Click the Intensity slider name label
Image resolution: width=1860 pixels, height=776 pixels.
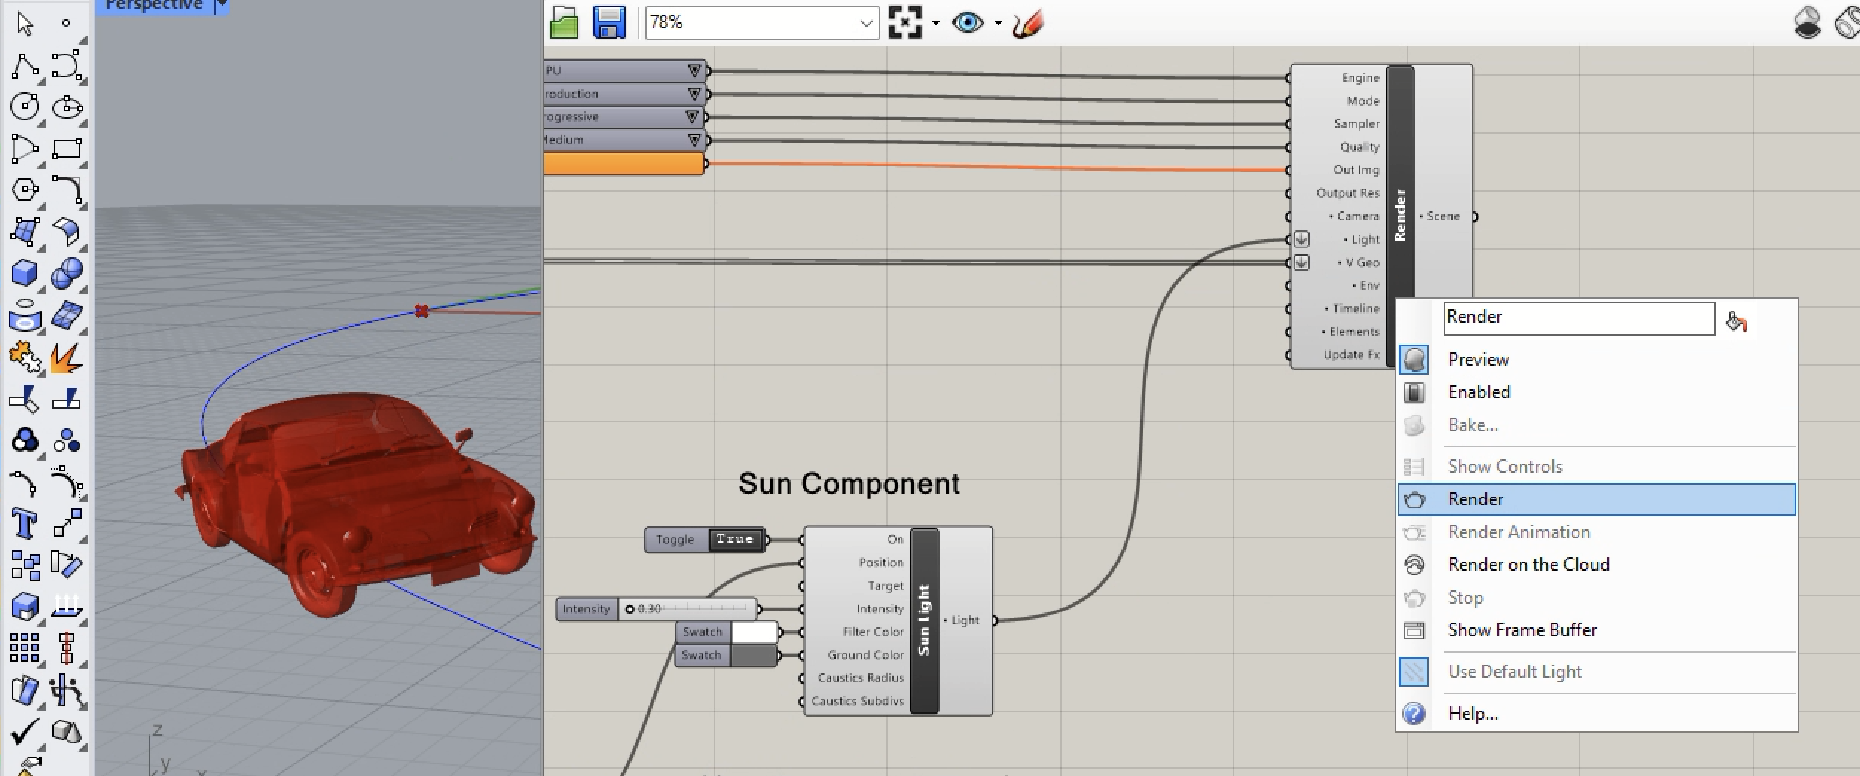pyautogui.click(x=586, y=609)
